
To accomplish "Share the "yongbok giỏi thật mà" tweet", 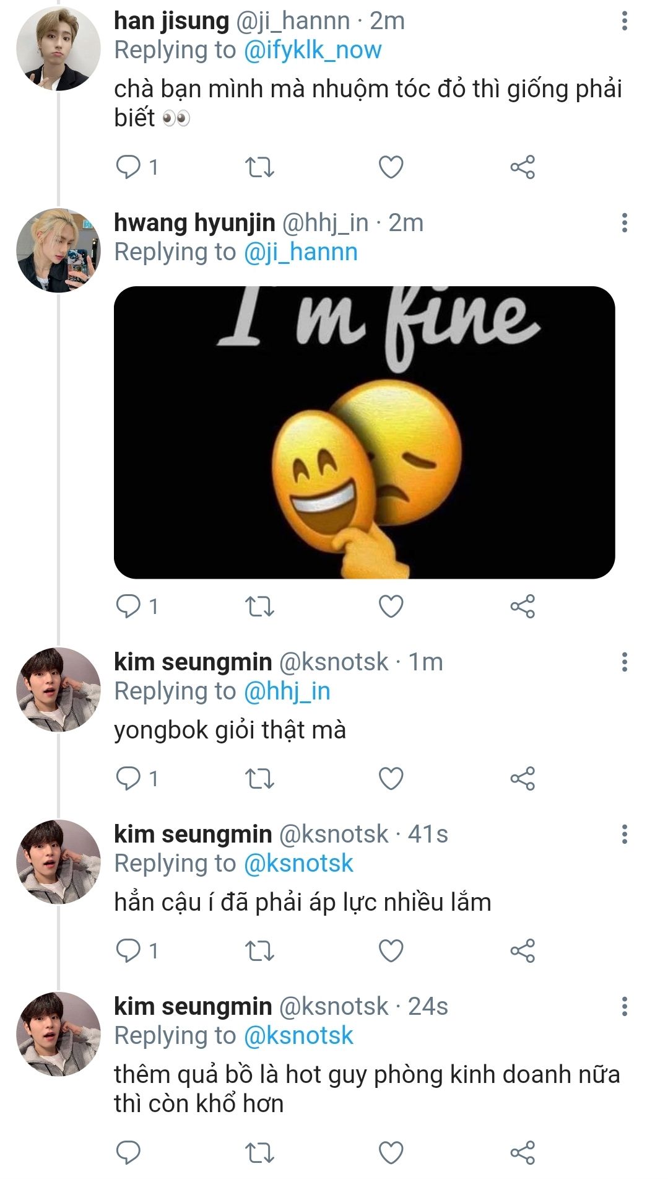I will click(523, 778).
